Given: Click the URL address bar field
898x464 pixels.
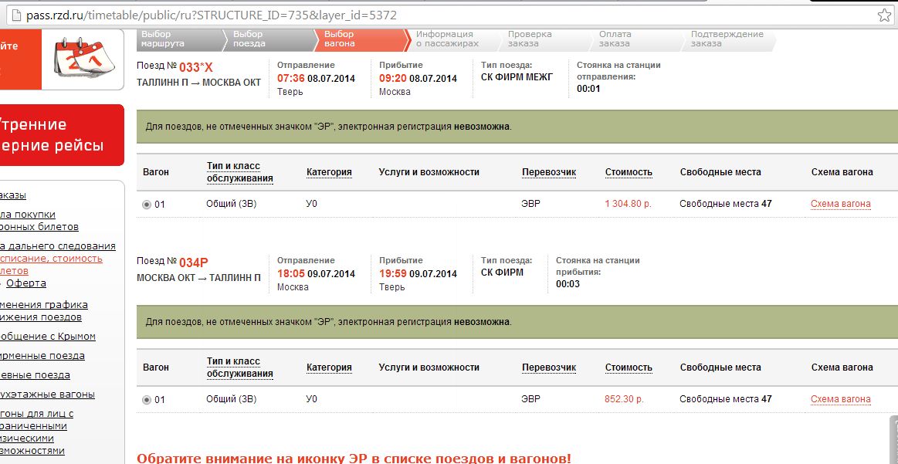Looking at the screenshot, I should [x=432, y=15].
